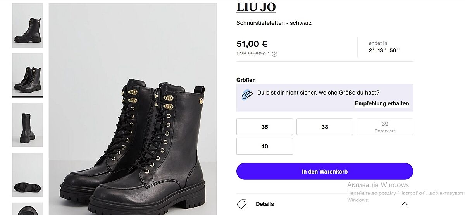Click the 51,00 € sale price
465x215 pixels.
[x=251, y=44]
